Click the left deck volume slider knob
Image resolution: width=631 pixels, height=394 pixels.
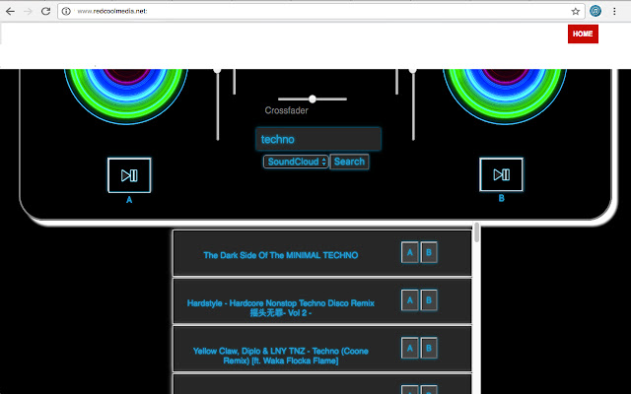click(217, 70)
